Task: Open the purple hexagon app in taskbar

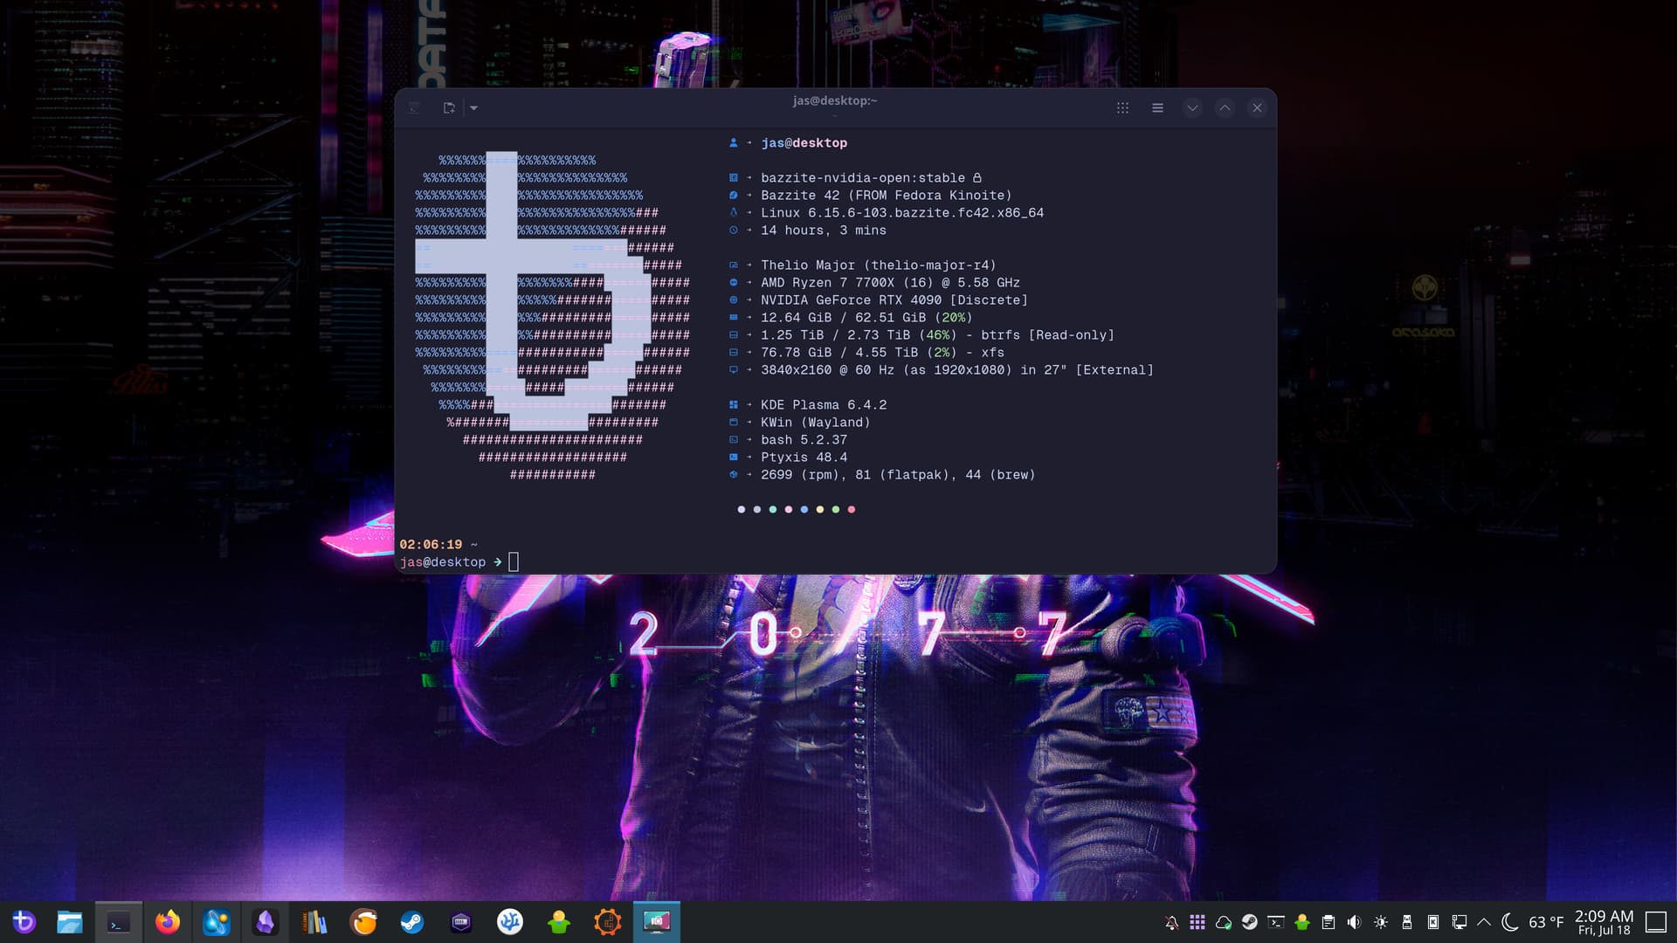Action: pos(461,922)
